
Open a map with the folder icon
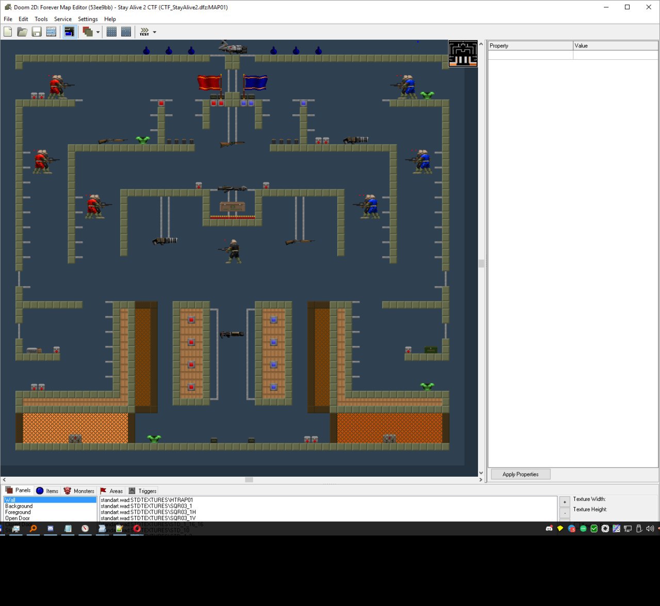coord(22,32)
